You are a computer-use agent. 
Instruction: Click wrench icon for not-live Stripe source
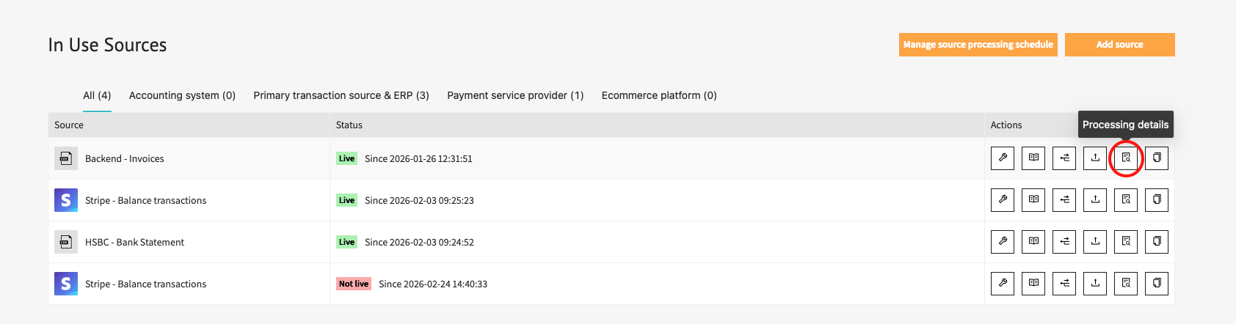coord(1003,284)
